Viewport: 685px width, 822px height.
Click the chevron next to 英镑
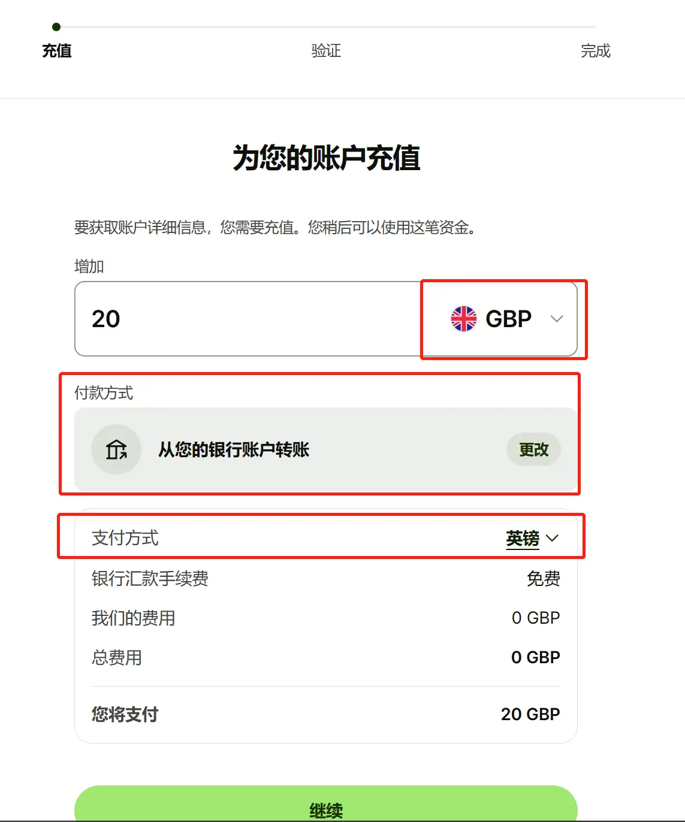click(x=553, y=538)
